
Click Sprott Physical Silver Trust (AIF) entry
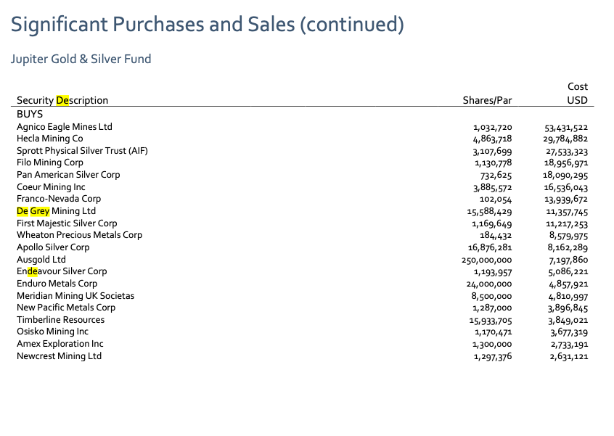(82, 151)
